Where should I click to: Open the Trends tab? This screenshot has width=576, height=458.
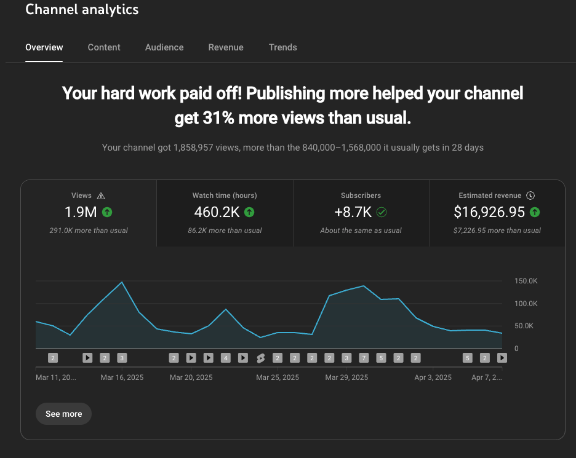coord(282,47)
